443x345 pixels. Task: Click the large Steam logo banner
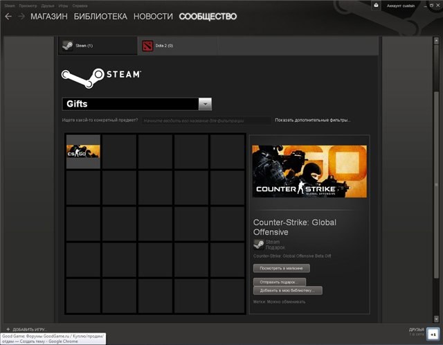click(101, 78)
